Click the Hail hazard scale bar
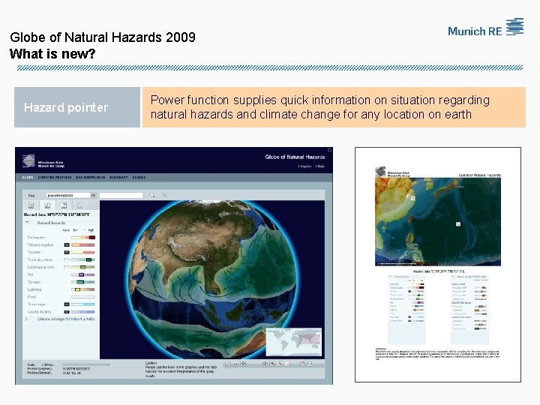Viewport: 540px width, 405px height. 83,274
